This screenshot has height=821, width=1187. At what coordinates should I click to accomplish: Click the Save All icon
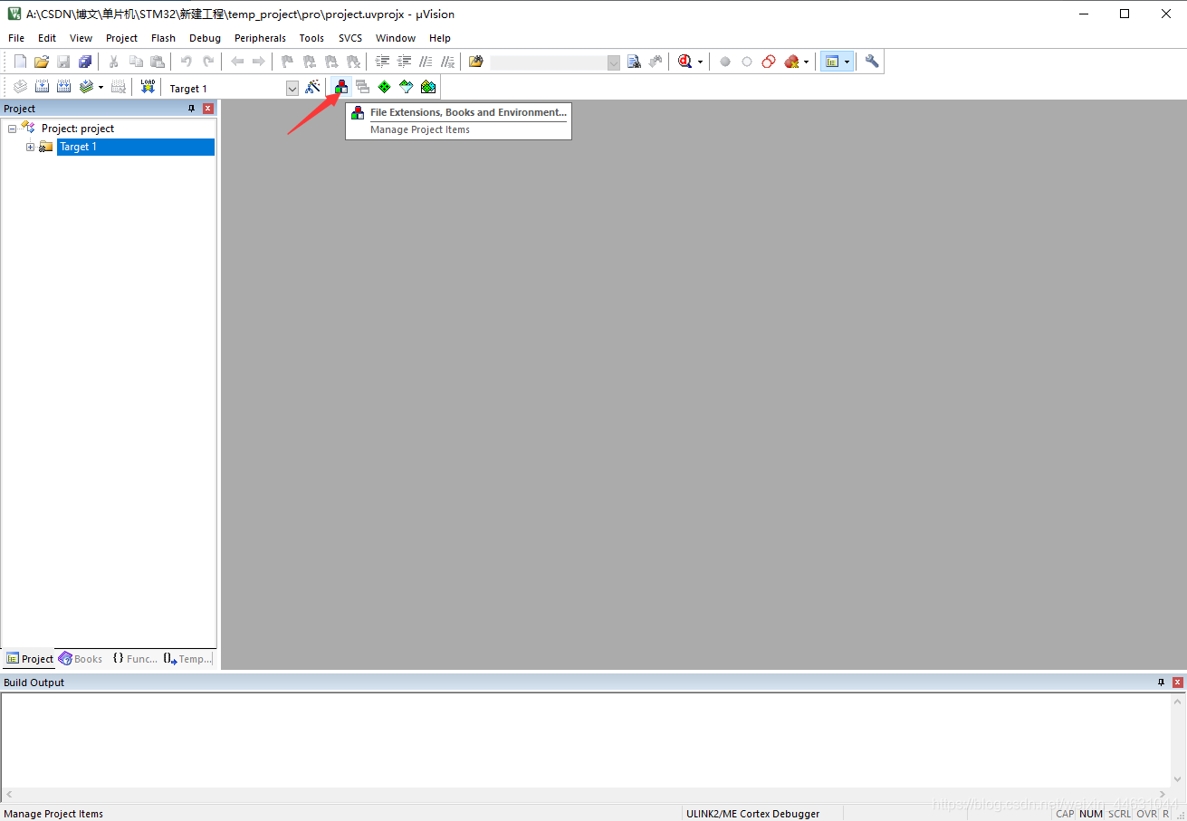85,62
